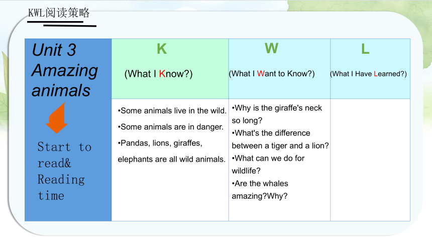Select the green K header letter
The image size is (432, 243).
[162, 49]
